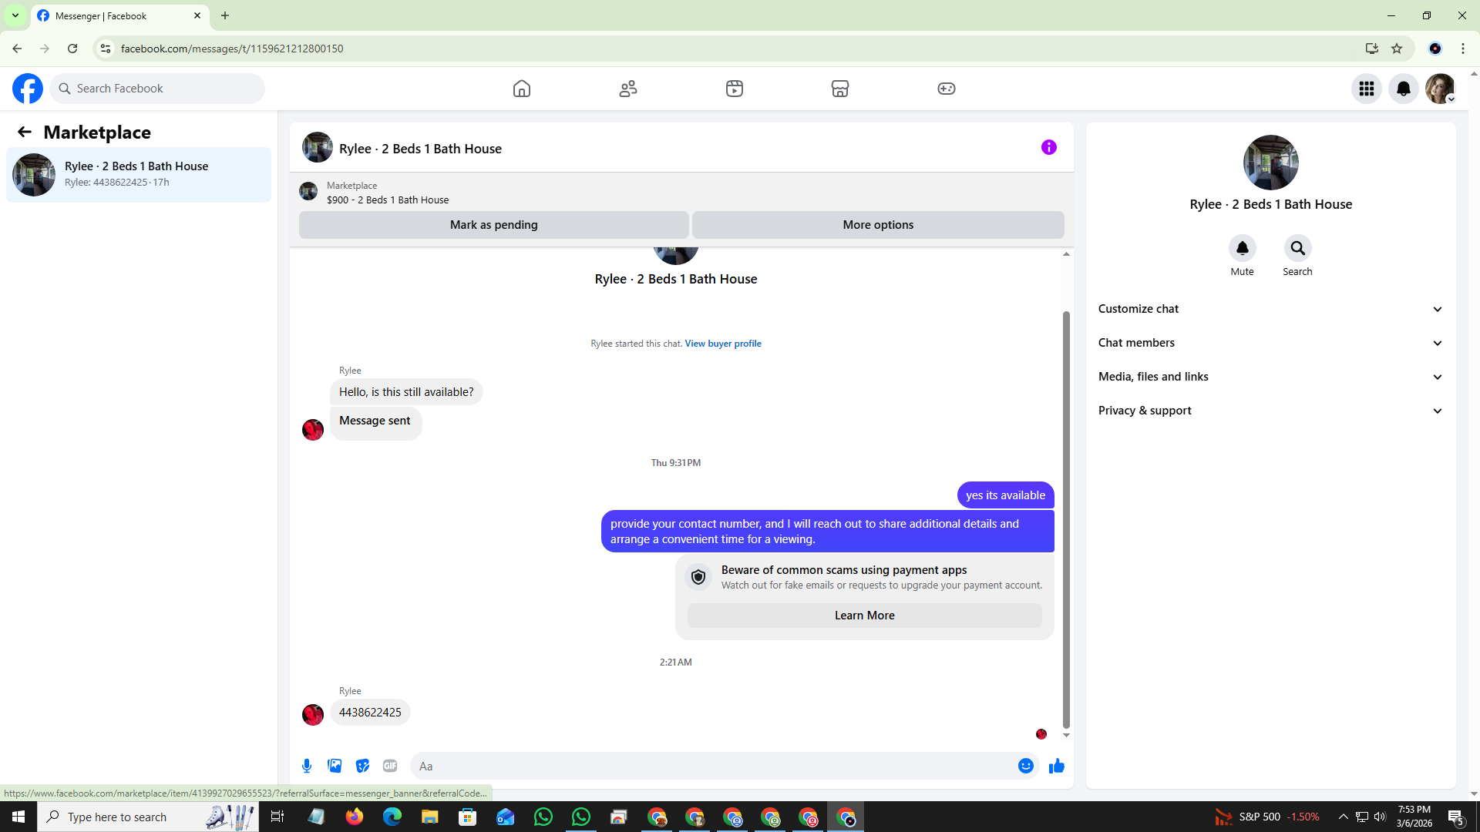
Task: Open the Facebook menu grid icon
Action: (1366, 89)
